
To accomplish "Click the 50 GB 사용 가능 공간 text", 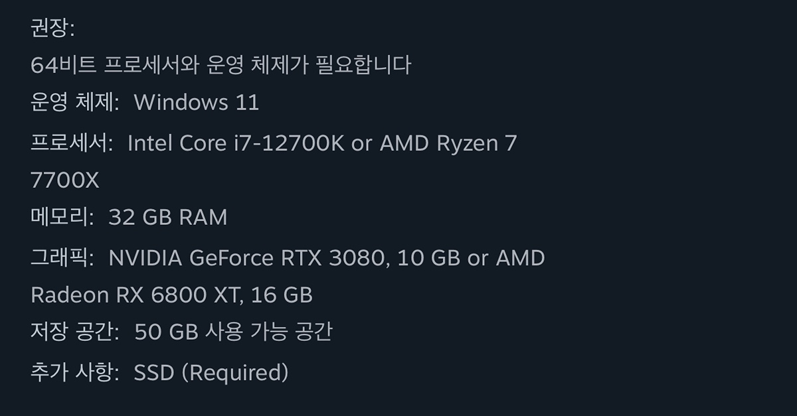I will (233, 332).
